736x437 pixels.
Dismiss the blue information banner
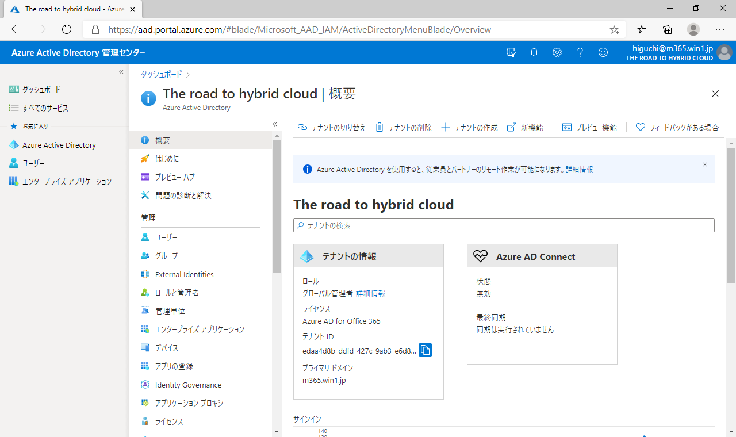click(x=705, y=164)
